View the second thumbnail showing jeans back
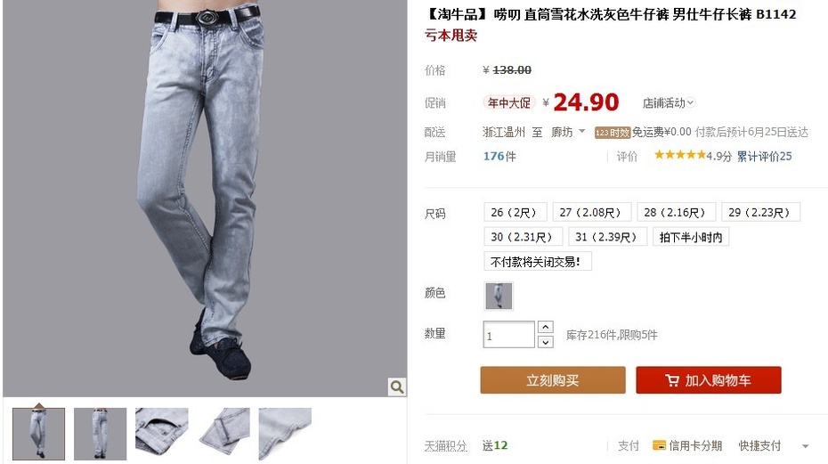This screenshot has width=828, height=464. tap(101, 434)
